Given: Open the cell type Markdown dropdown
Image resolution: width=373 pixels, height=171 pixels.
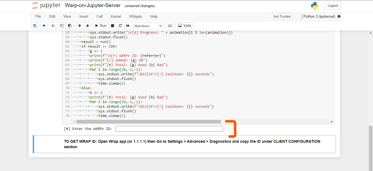Looking at the screenshot, I should (x=148, y=26).
